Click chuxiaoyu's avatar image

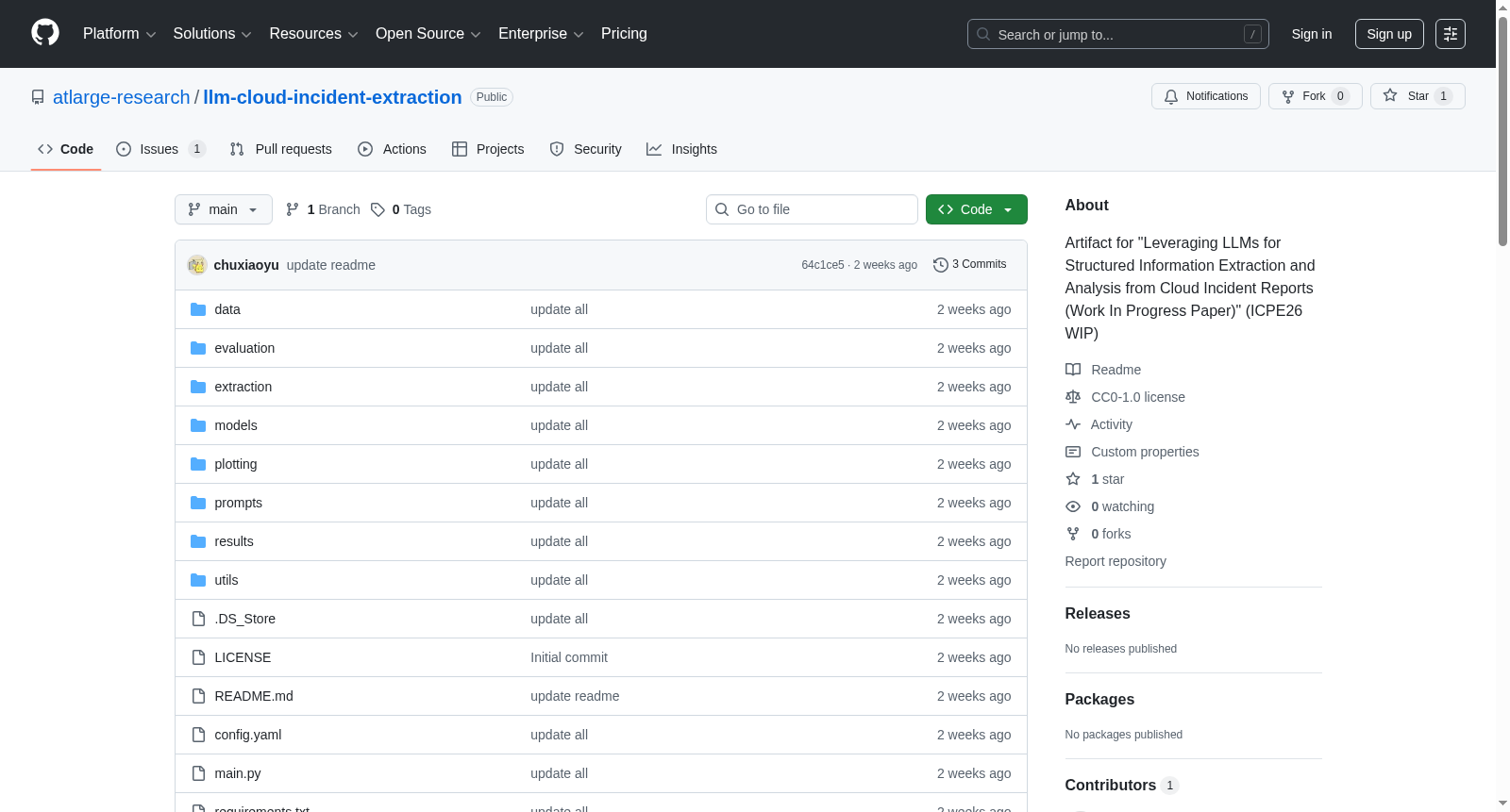click(197, 265)
